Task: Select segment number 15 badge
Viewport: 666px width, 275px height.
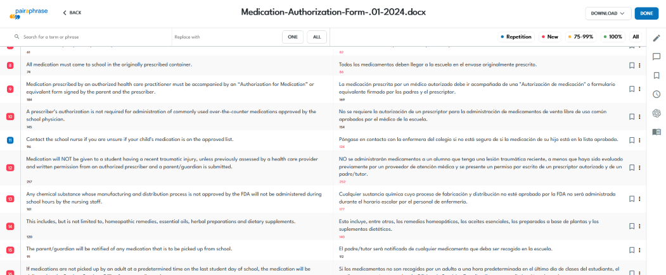Action: coord(10,250)
